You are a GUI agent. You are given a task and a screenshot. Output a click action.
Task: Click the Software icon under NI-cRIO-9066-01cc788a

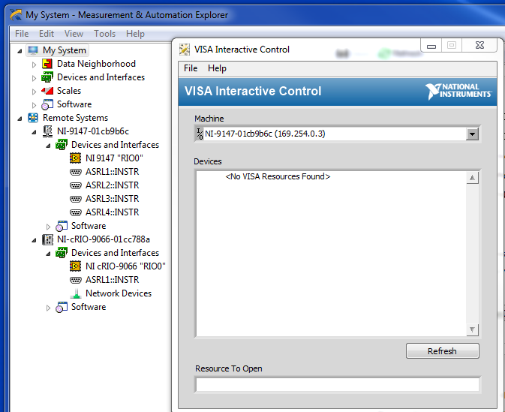point(62,307)
